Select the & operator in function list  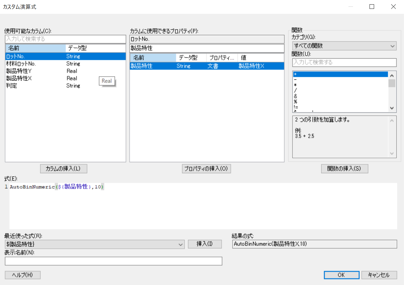click(340, 96)
